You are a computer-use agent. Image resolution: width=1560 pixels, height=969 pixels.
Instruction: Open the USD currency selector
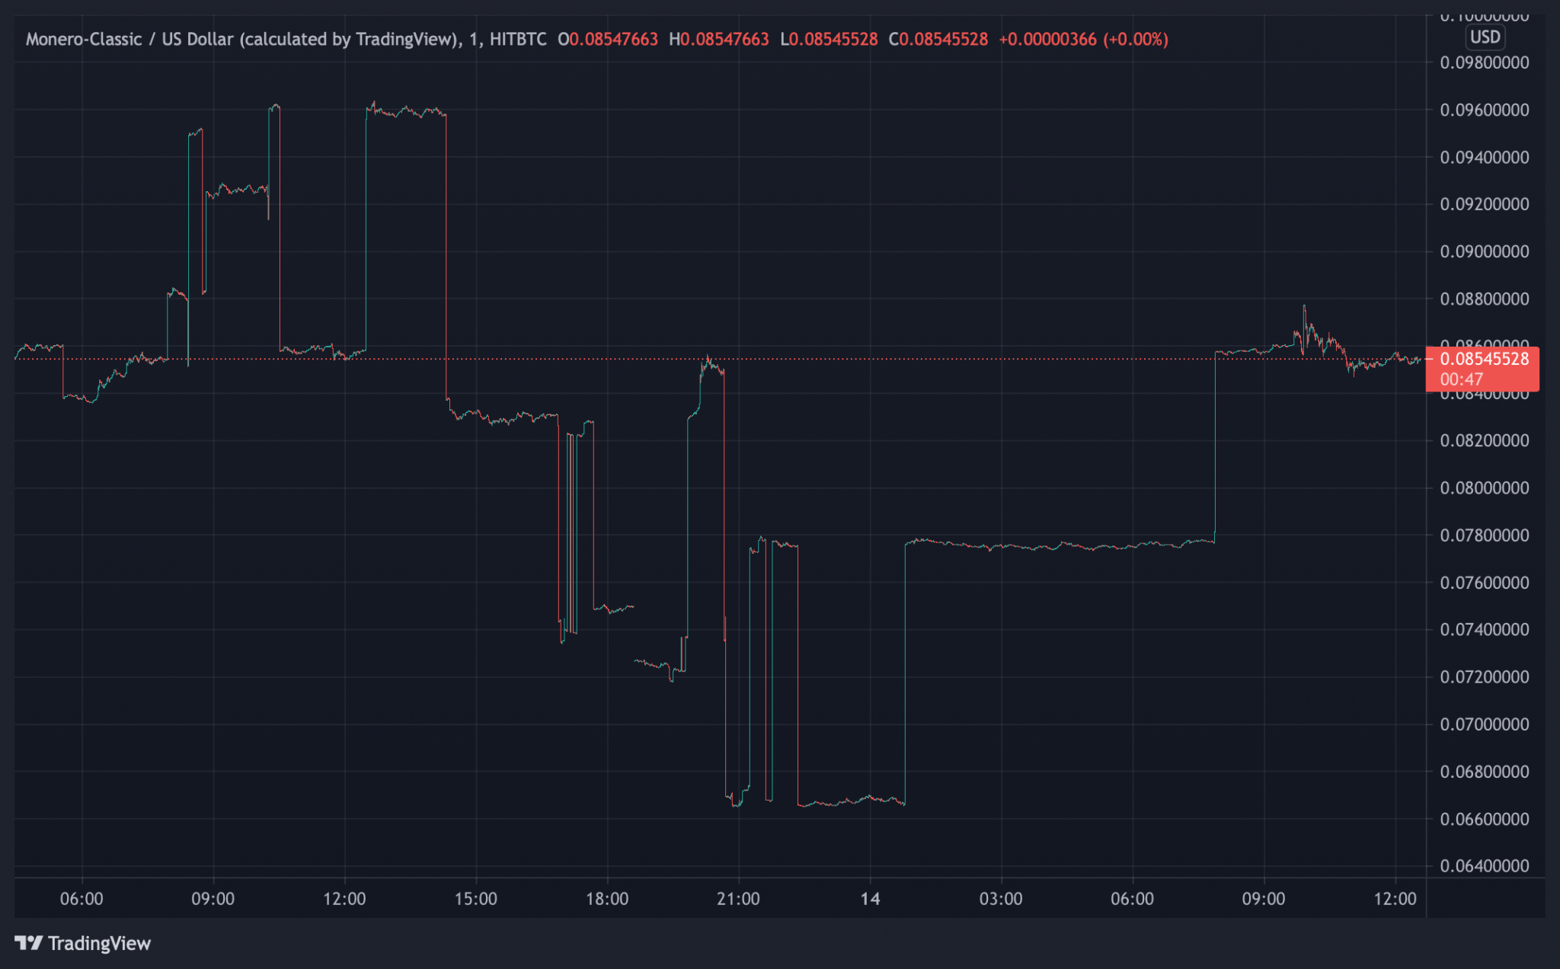coord(1485,37)
